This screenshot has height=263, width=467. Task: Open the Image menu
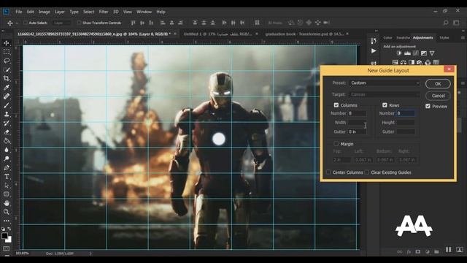point(44,12)
